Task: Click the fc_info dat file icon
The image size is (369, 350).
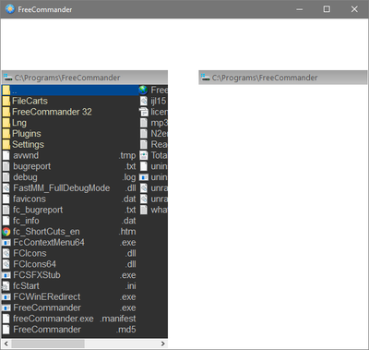Action: (6, 221)
